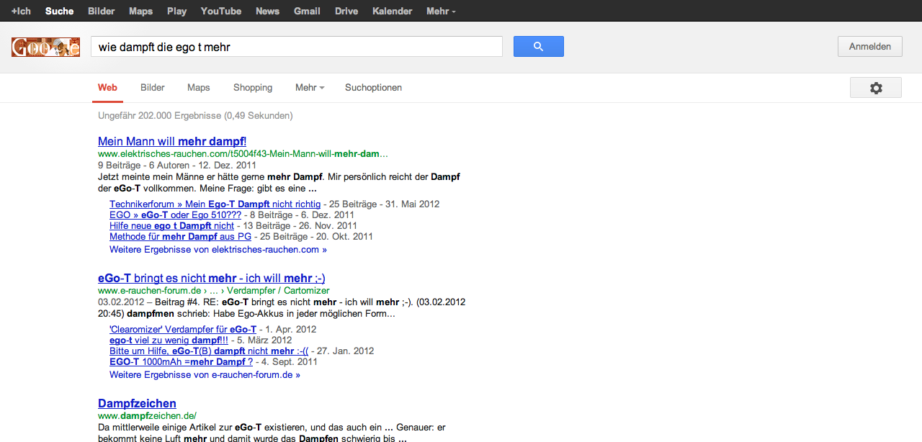
Task: Go to Kalender in top bar
Action: (392, 12)
